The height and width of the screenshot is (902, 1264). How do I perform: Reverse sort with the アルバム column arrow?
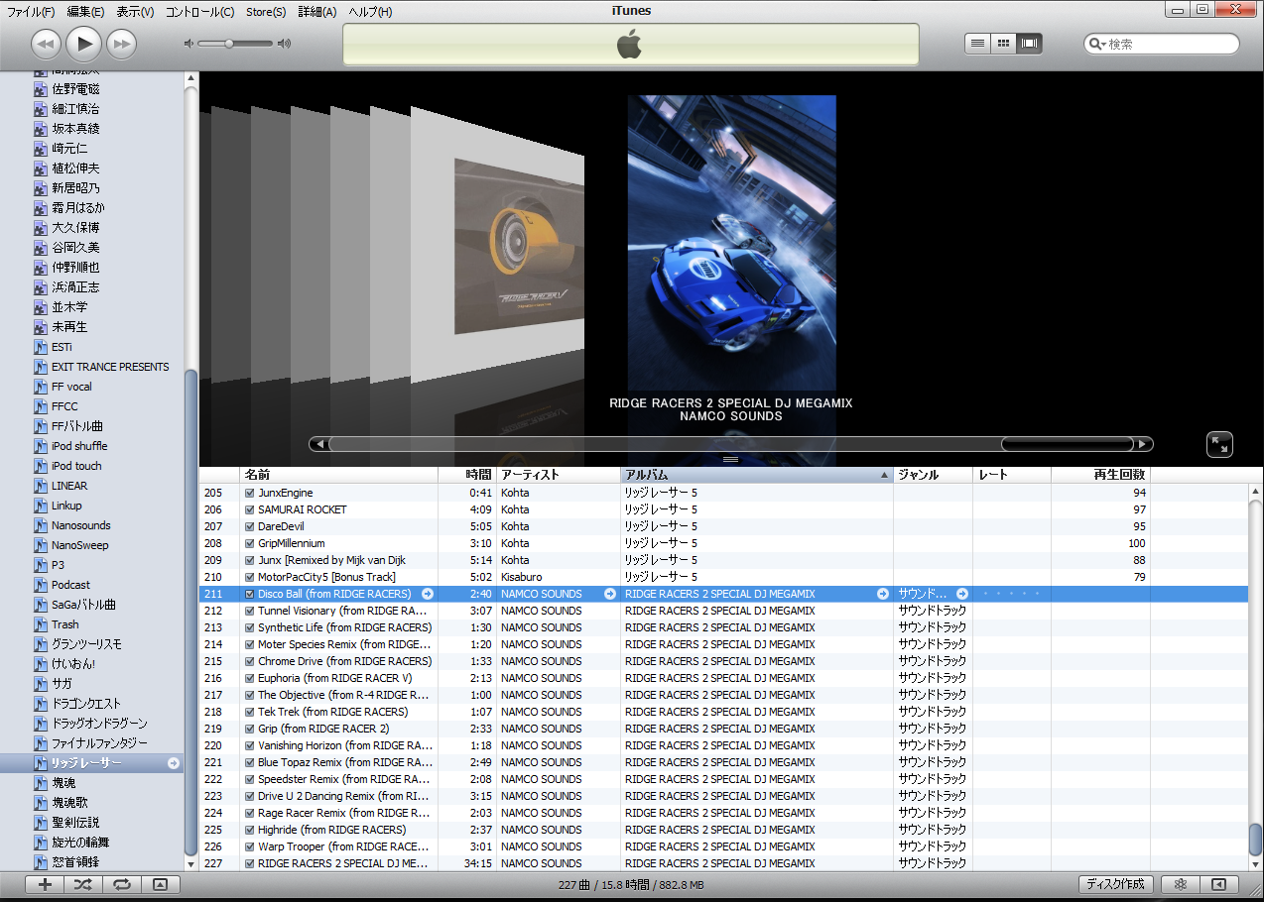885,475
